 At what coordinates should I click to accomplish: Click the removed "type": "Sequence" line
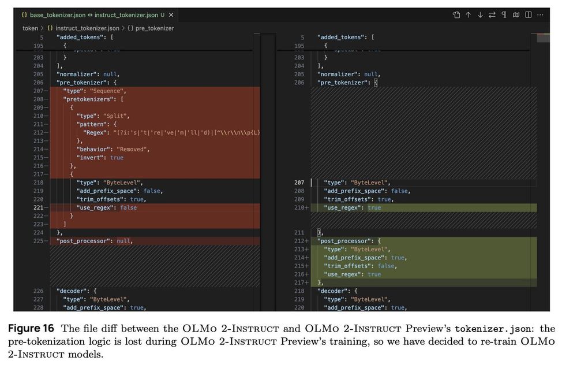pos(95,91)
